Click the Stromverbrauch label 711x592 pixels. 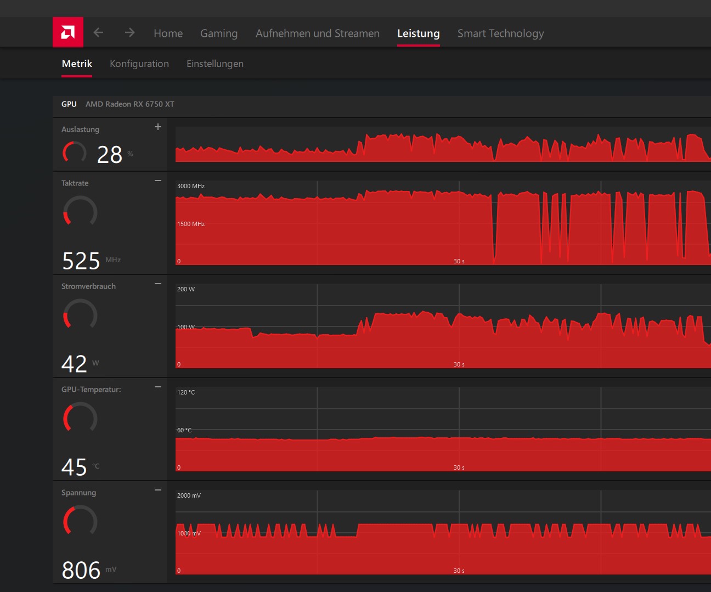point(88,286)
